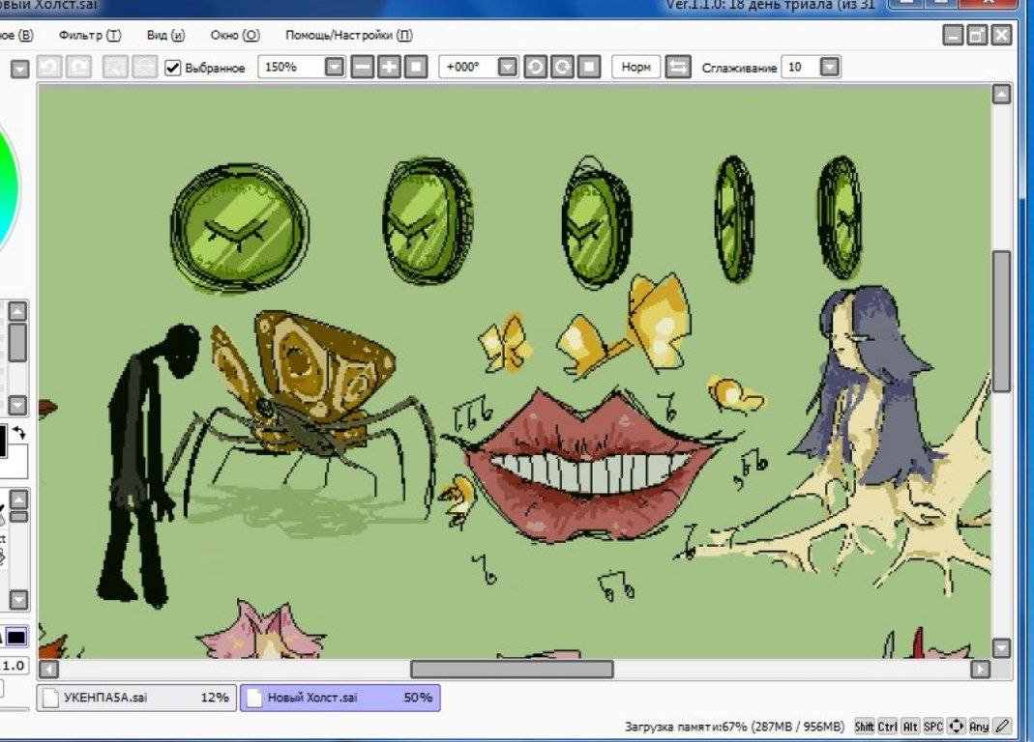Viewport: 1034px width, 742px height.
Task: Click the canvas horizontal scrollbar thumb
Action: pyautogui.click(x=512, y=670)
